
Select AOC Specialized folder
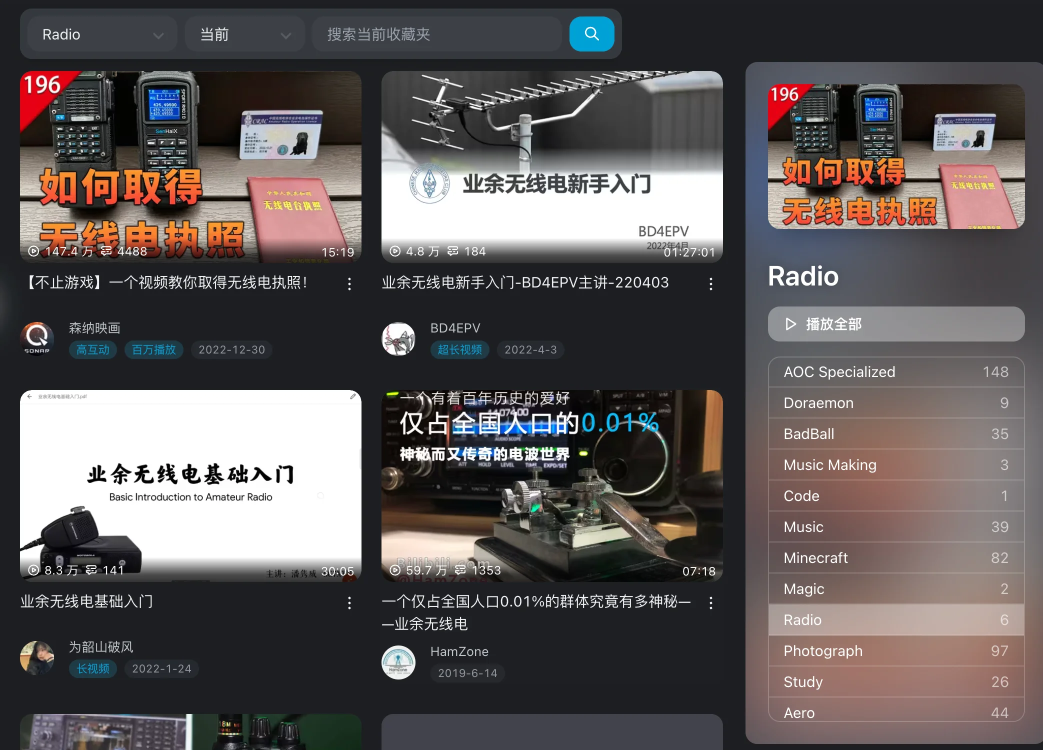click(x=896, y=372)
